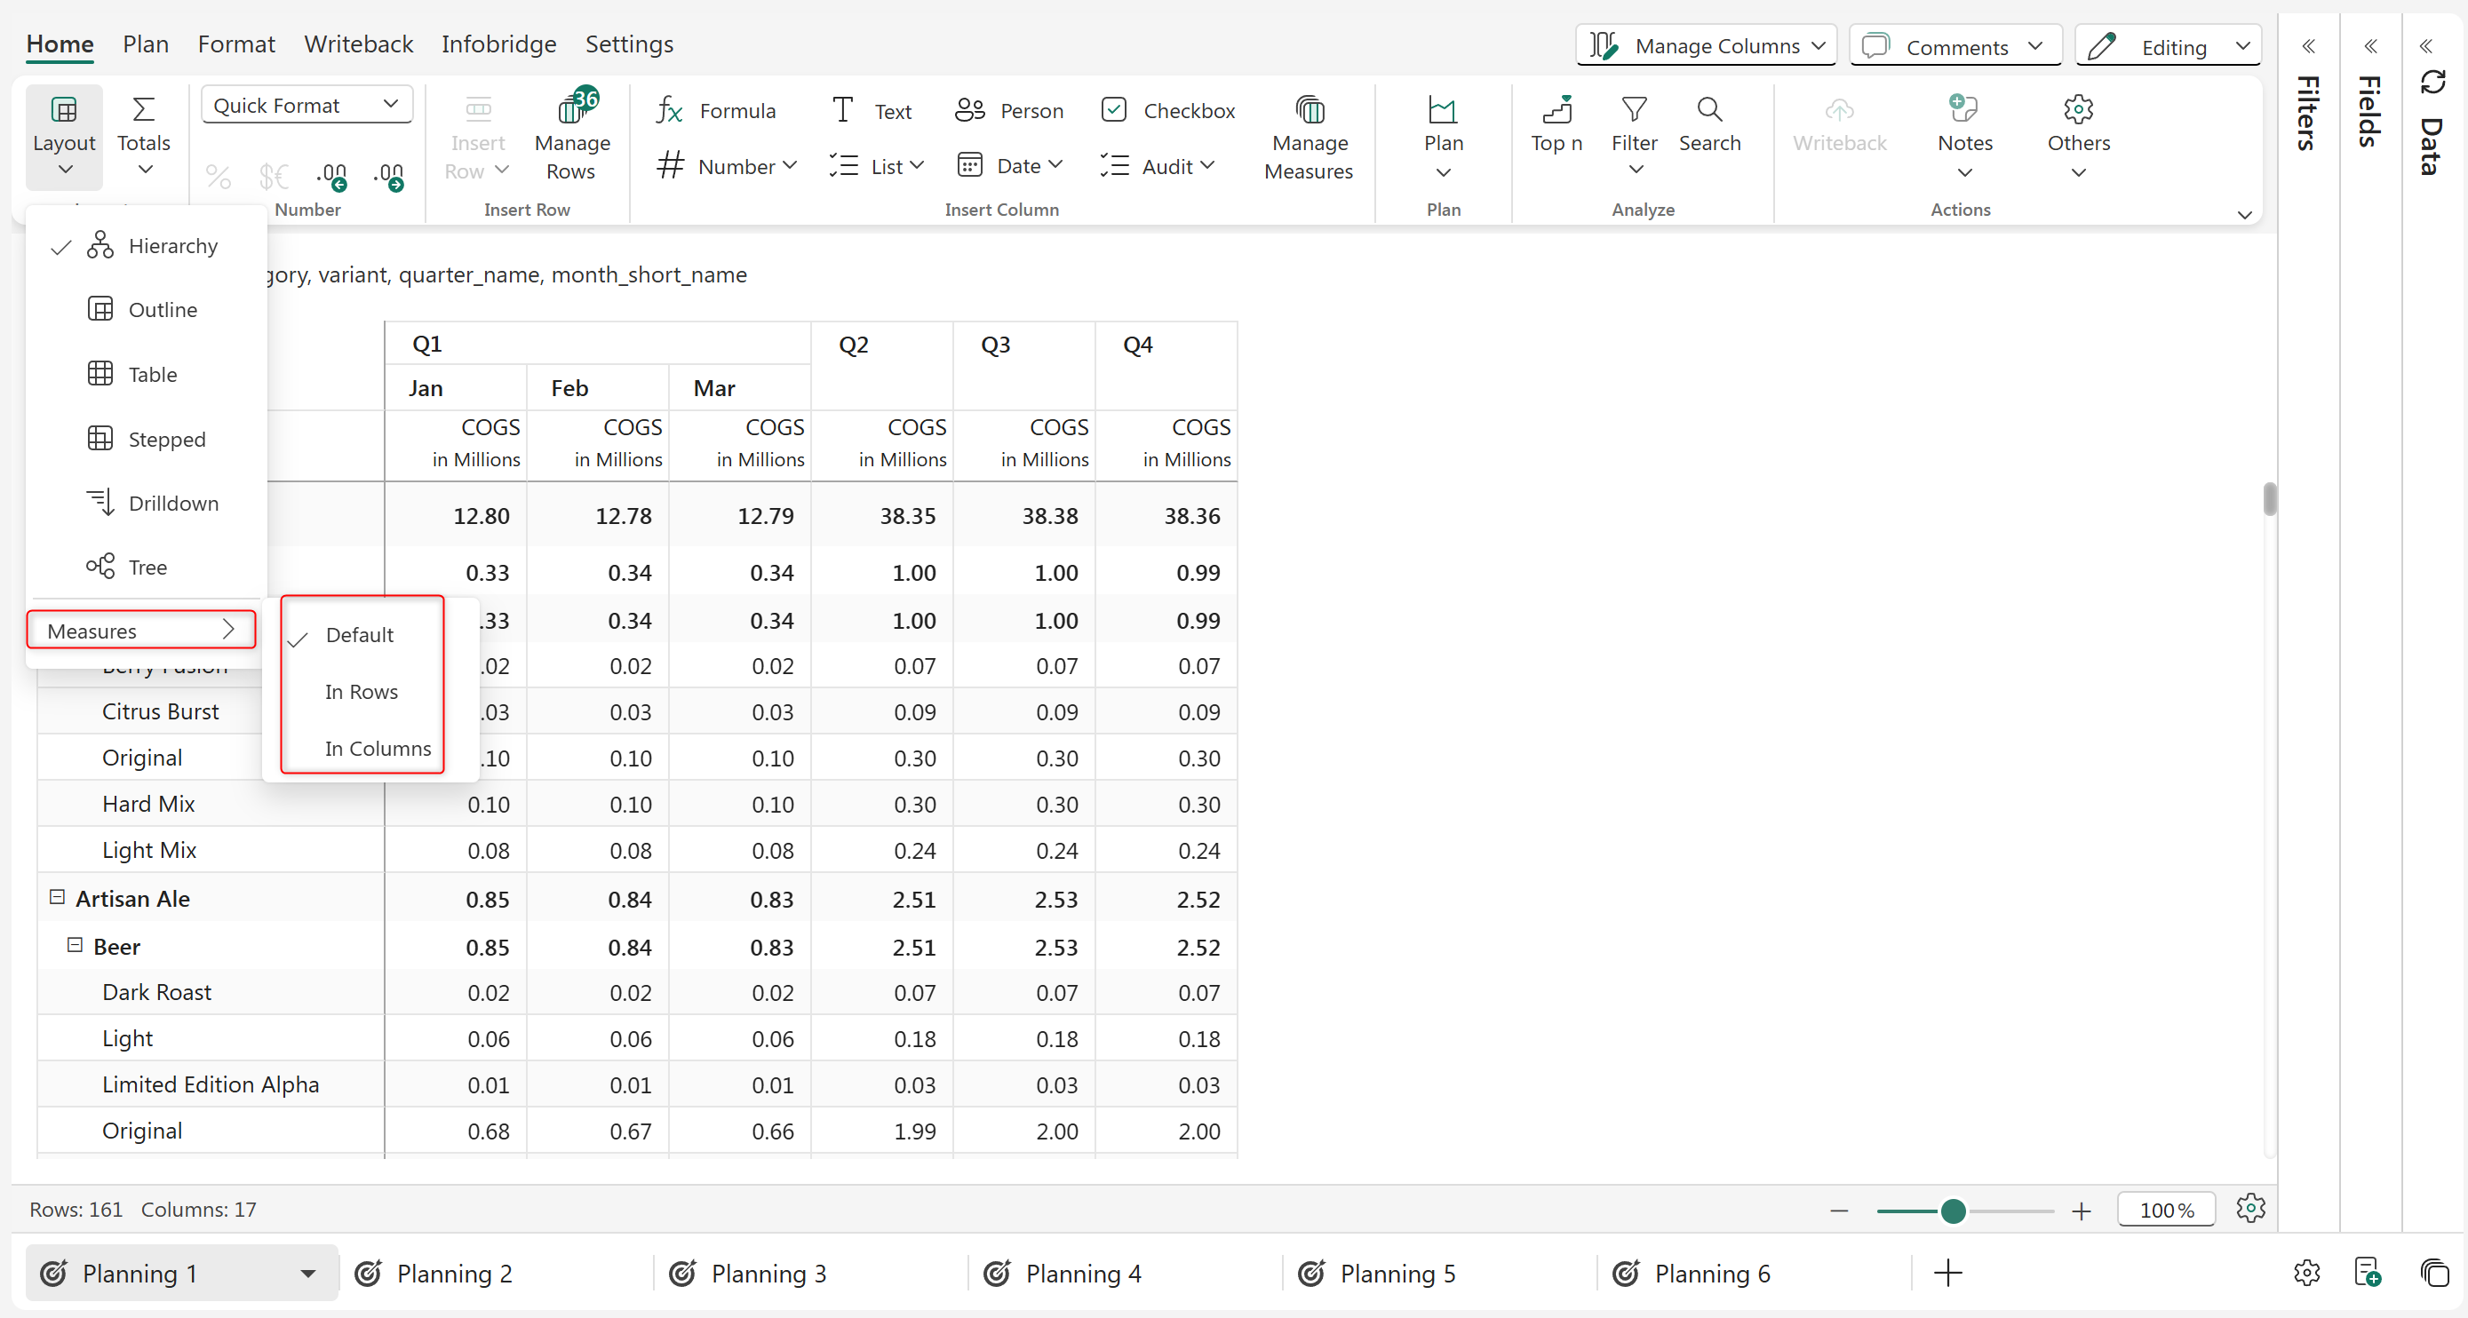This screenshot has height=1318, width=2468.
Task: Collapse the Beer row under Artisan Ale
Action: [x=75, y=945]
